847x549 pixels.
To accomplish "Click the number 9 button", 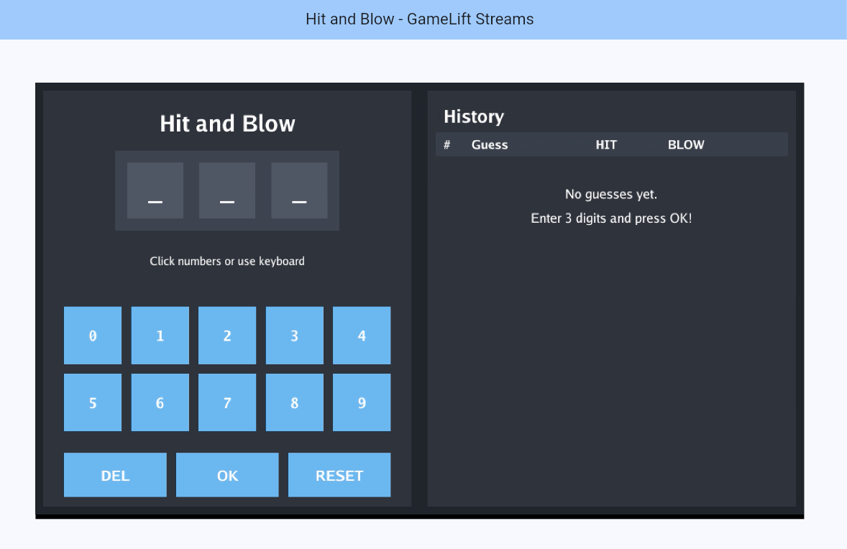I will point(362,402).
